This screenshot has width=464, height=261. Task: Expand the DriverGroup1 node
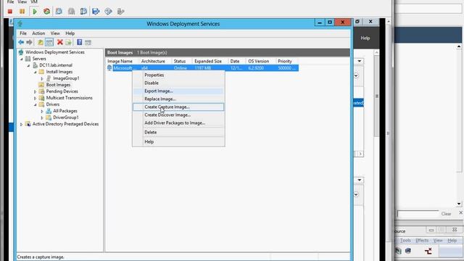(x=42, y=117)
